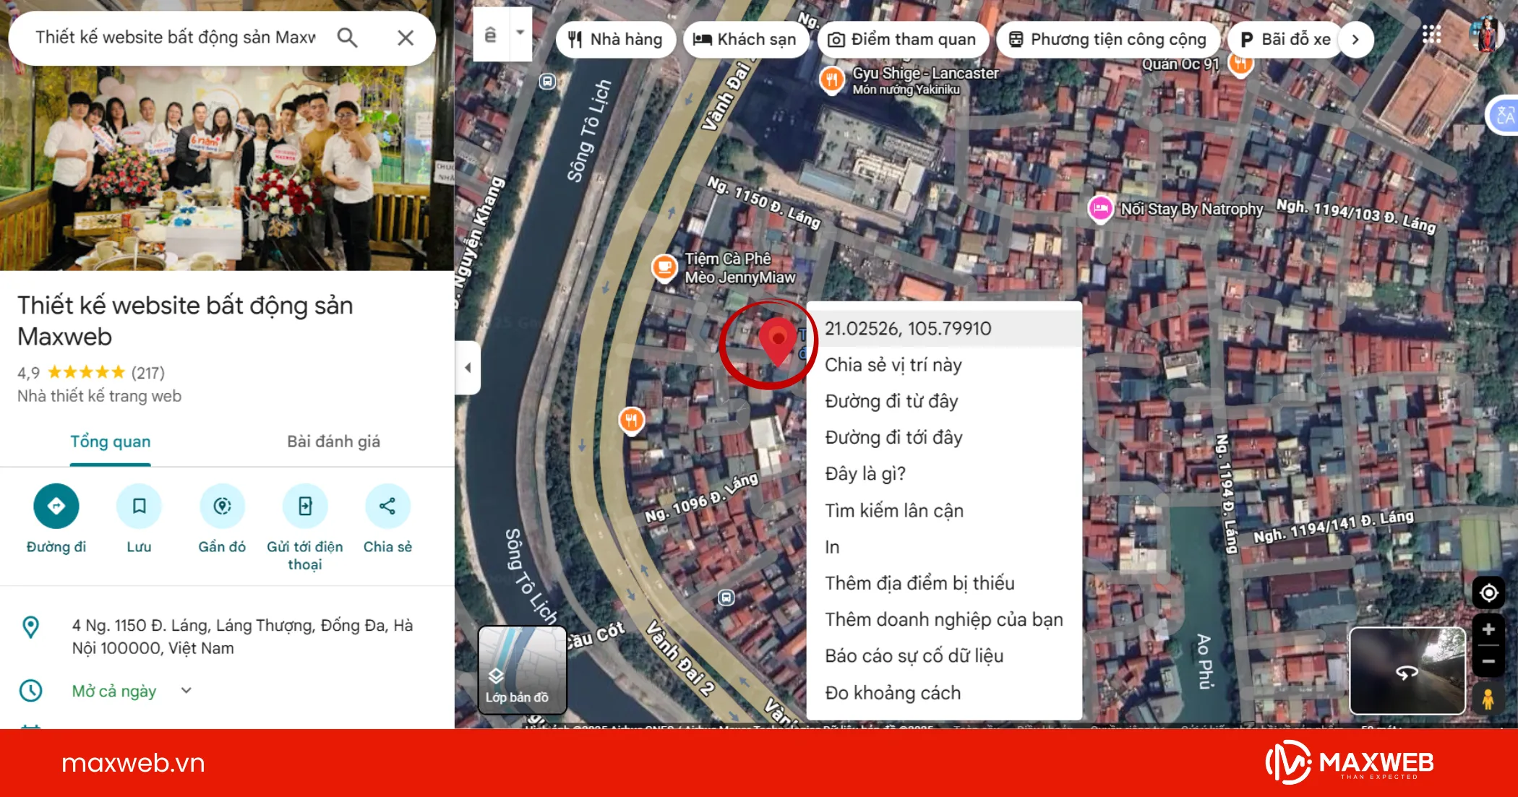The width and height of the screenshot is (1518, 797).
Task: Select the Gần đó (nearby) icon
Action: (x=222, y=506)
